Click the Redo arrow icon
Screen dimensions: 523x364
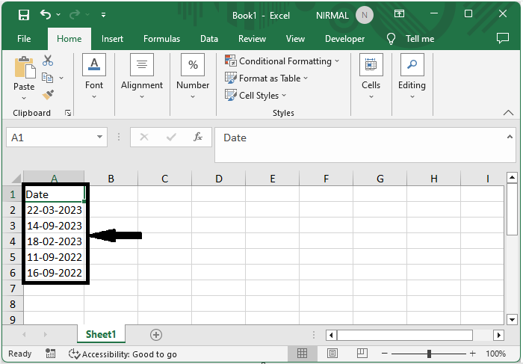point(75,14)
